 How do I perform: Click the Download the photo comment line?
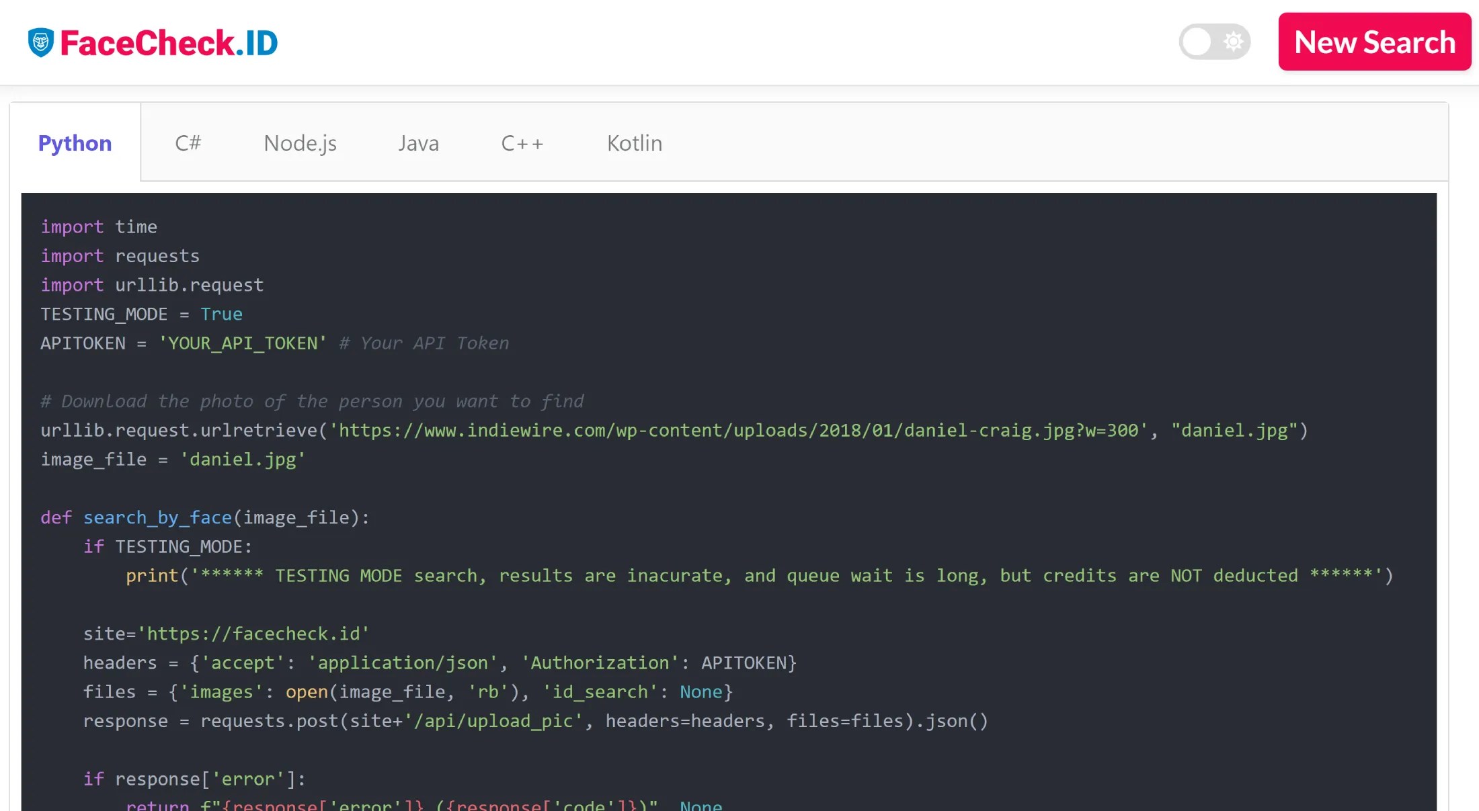coord(312,402)
